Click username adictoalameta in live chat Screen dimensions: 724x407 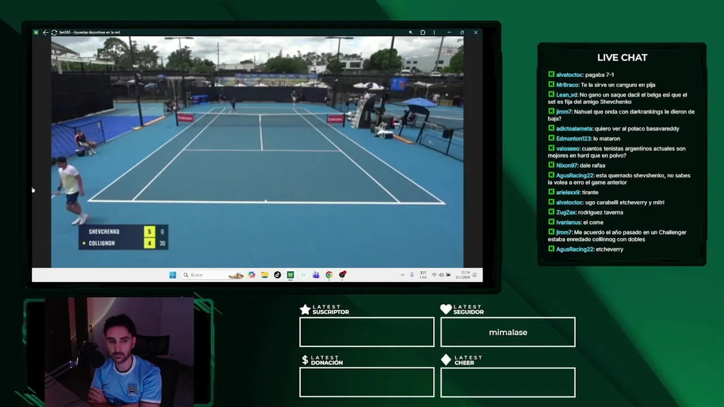click(574, 129)
